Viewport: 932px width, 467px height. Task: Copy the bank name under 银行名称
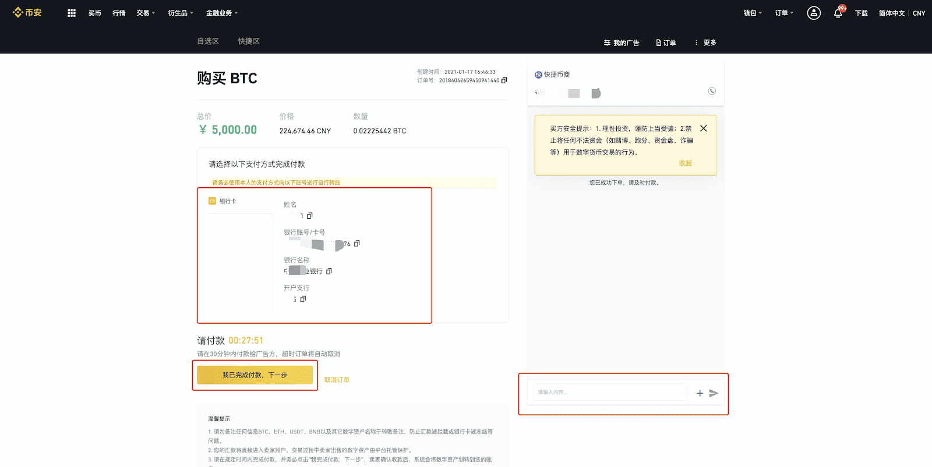click(329, 272)
